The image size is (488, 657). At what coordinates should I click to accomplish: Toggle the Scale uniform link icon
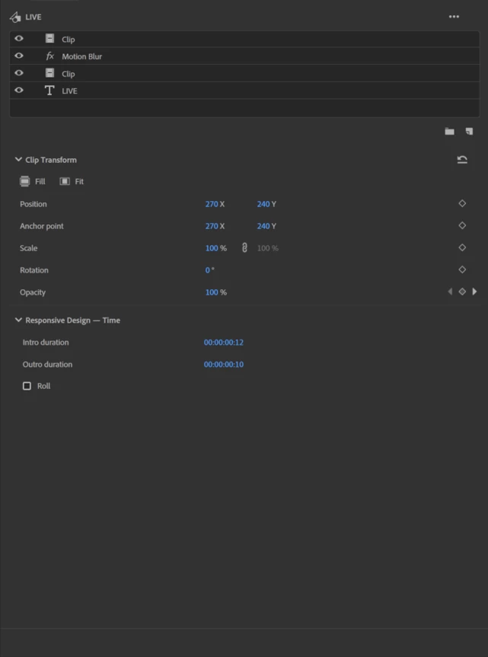[x=244, y=248]
